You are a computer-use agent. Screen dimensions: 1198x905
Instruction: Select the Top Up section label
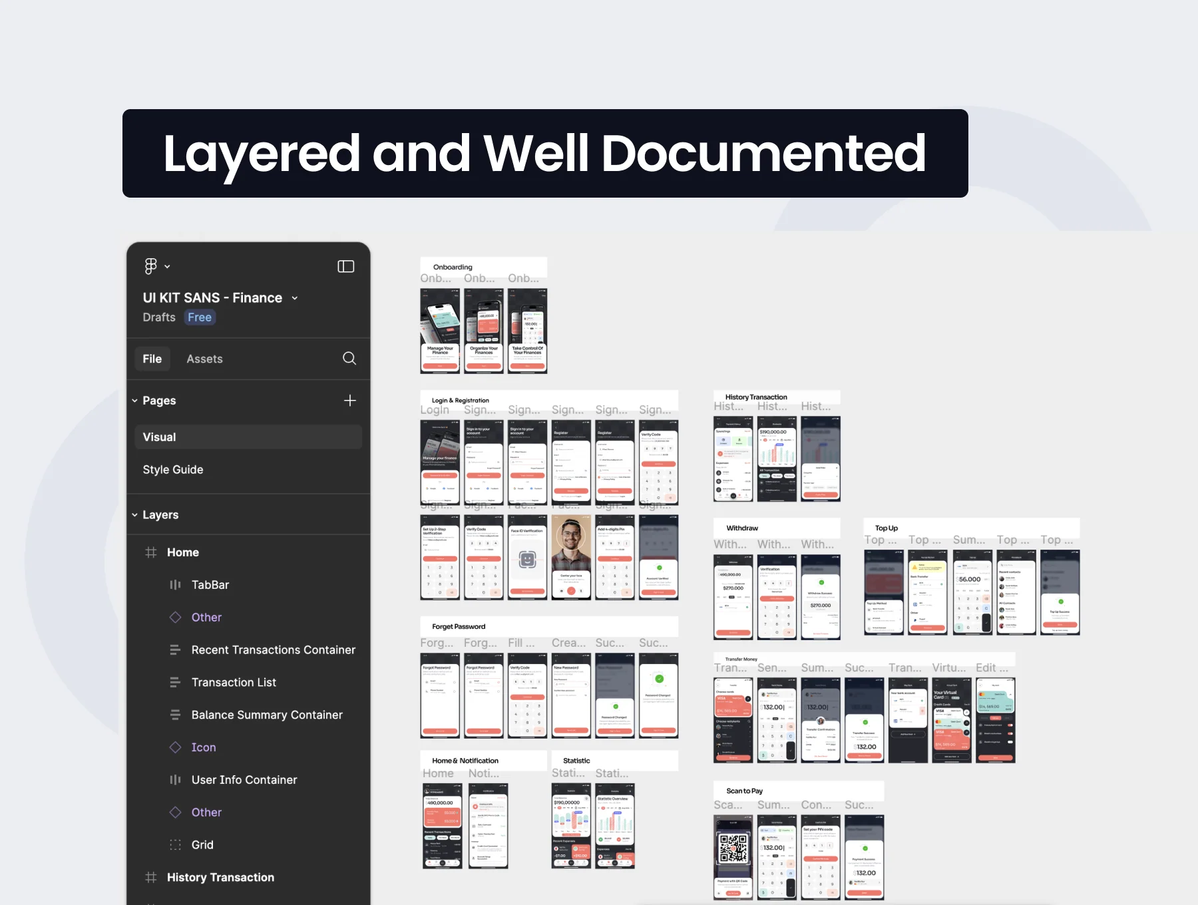coord(887,528)
